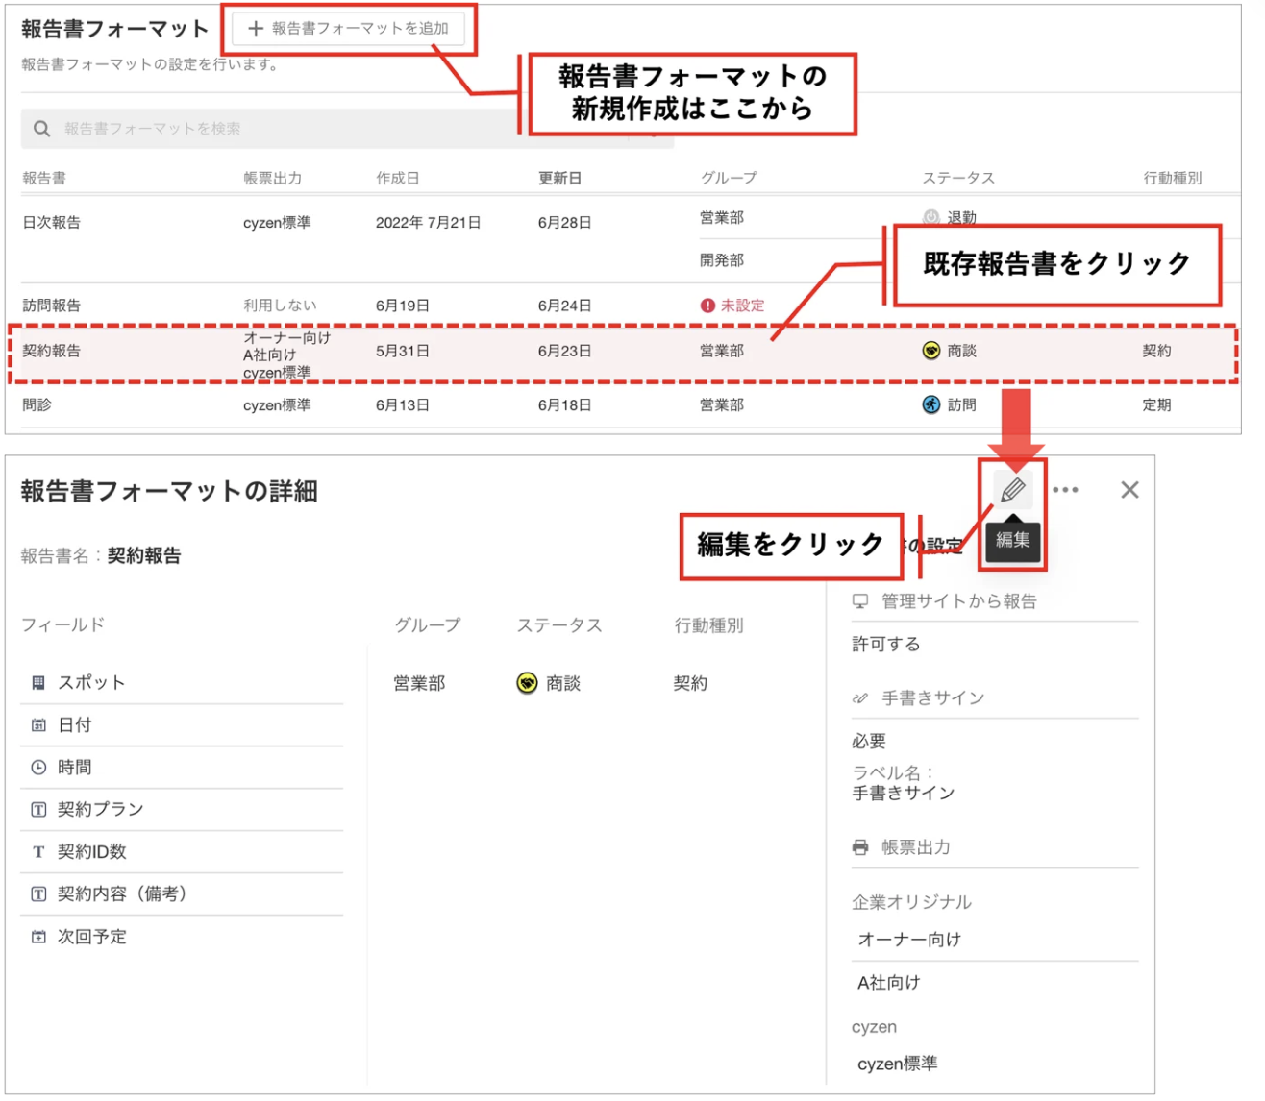
Task: Click the 未設定 warning icon
Action: click(707, 306)
